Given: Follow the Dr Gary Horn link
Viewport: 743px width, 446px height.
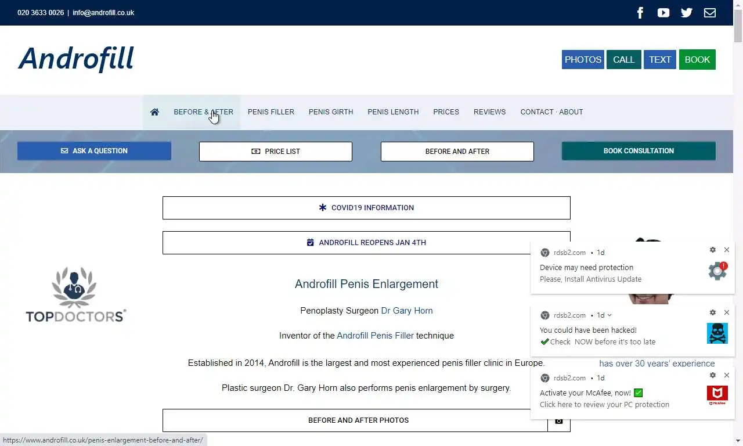Looking at the screenshot, I should [x=407, y=311].
